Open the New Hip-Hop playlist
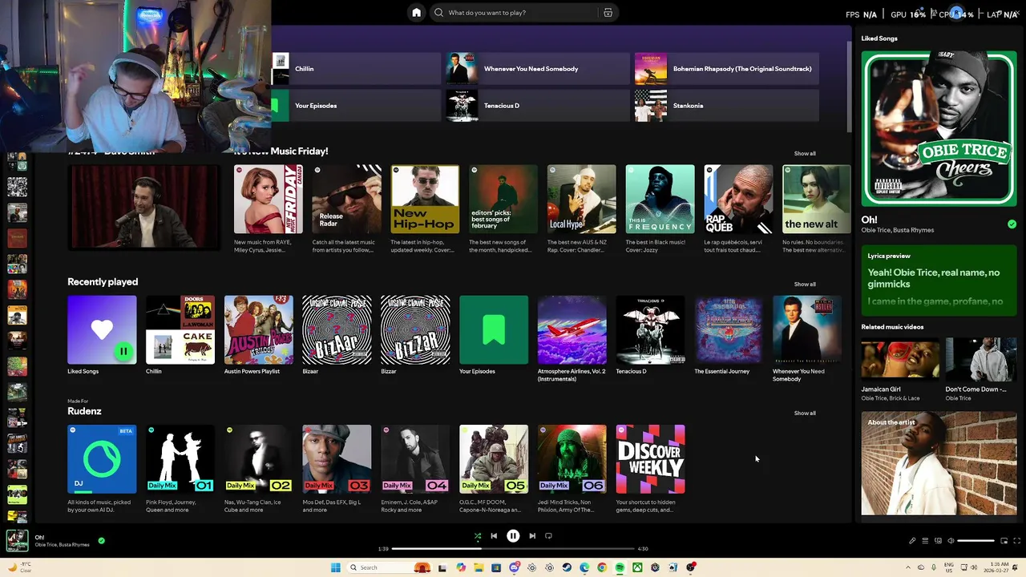 click(x=425, y=200)
